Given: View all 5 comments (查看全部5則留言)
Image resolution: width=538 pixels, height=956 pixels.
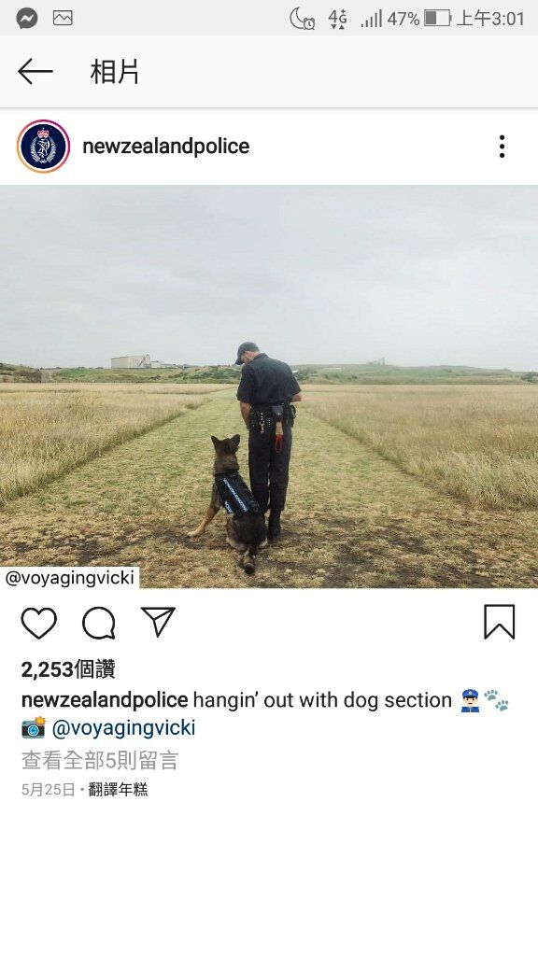Looking at the screenshot, I should tap(100, 760).
